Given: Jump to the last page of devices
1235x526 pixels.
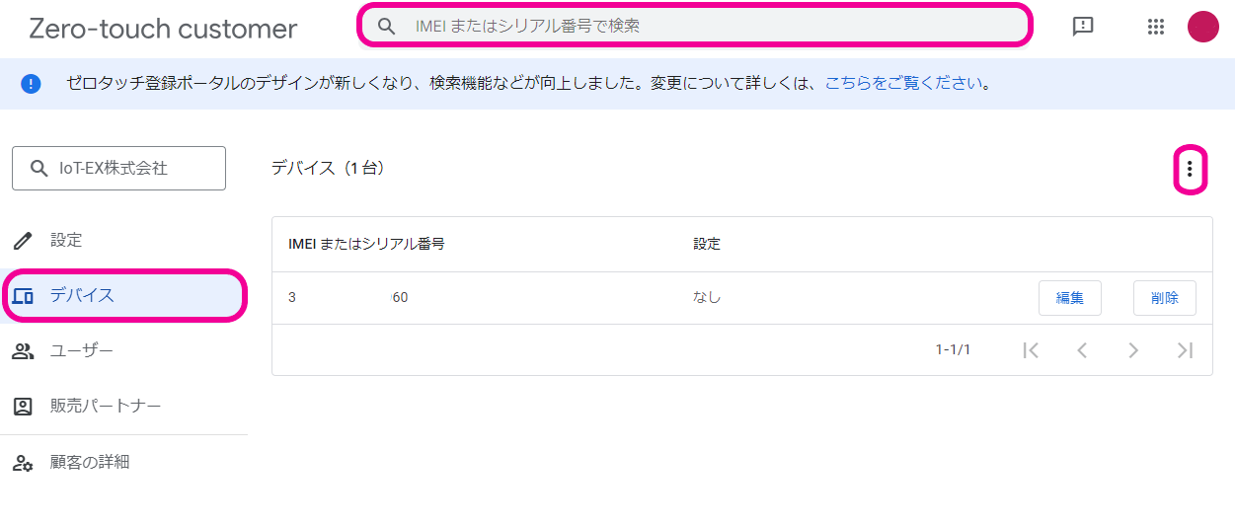Looking at the screenshot, I should tap(1185, 349).
